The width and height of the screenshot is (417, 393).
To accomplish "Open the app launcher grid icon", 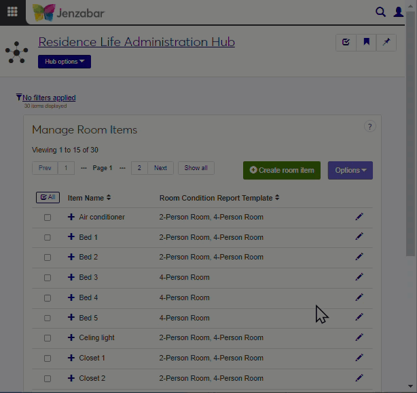I will [x=12, y=12].
